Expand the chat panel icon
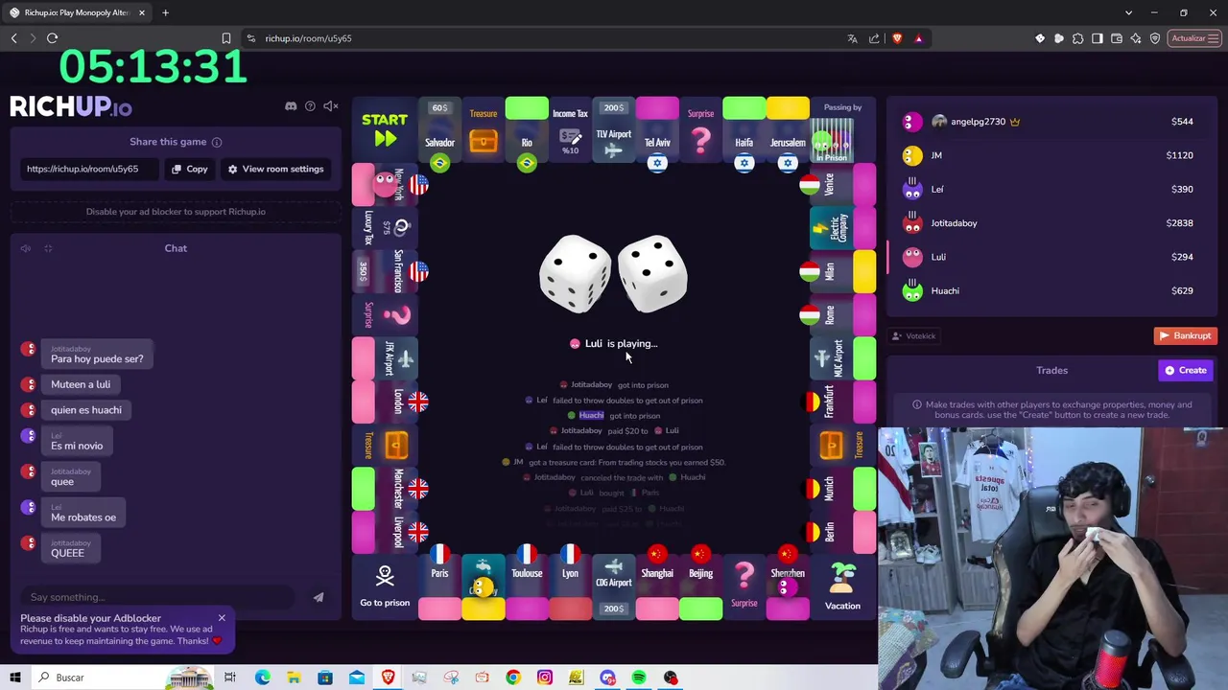1228x690 pixels. pos(48,248)
